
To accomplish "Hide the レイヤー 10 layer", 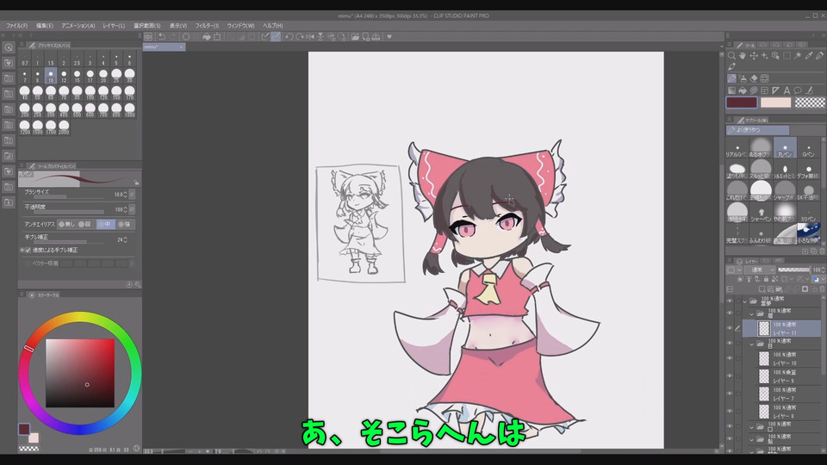I will coord(730,358).
